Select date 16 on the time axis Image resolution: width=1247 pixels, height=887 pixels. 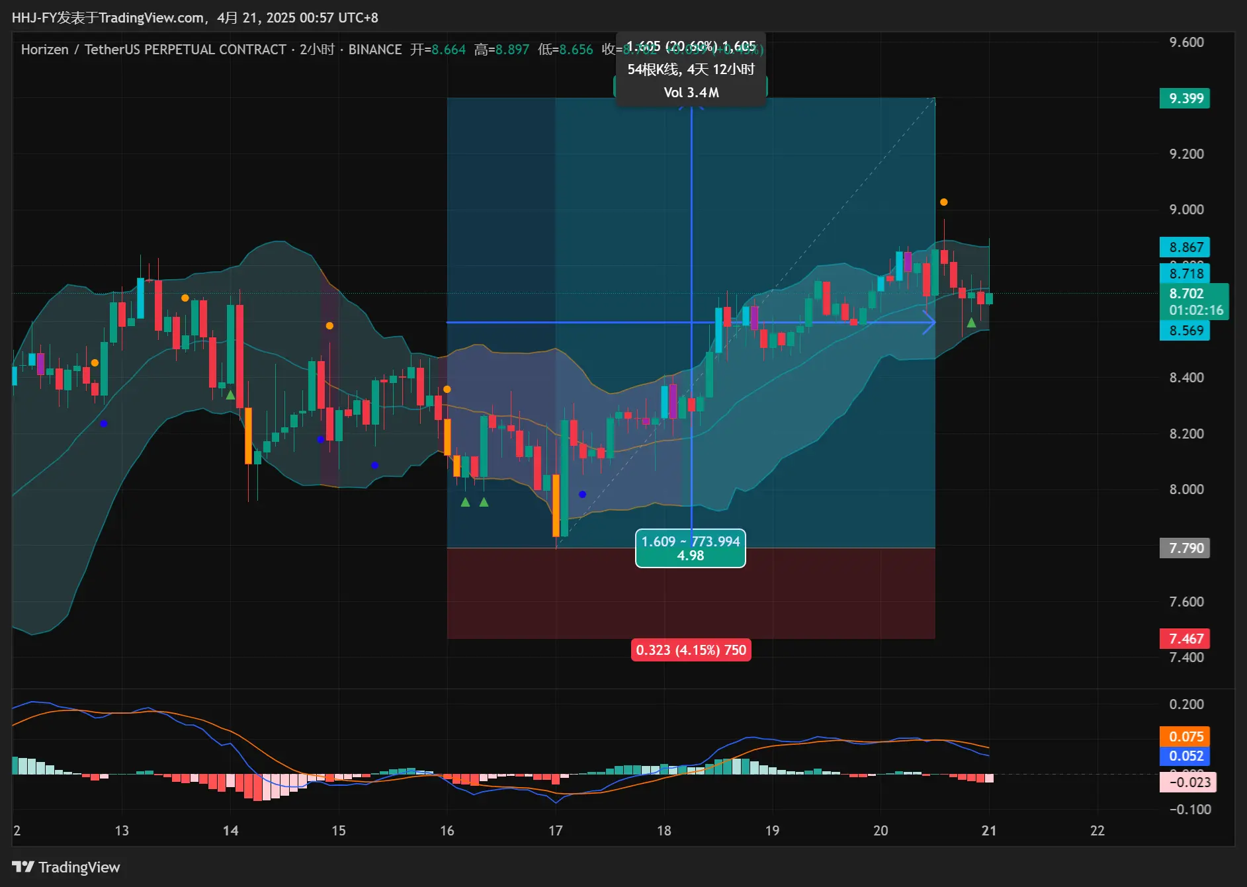pyautogui.click(x=447, y=831)
